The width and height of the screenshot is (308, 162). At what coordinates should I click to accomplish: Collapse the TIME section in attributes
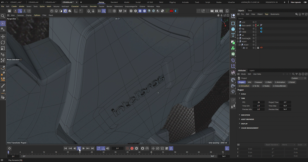239,98
